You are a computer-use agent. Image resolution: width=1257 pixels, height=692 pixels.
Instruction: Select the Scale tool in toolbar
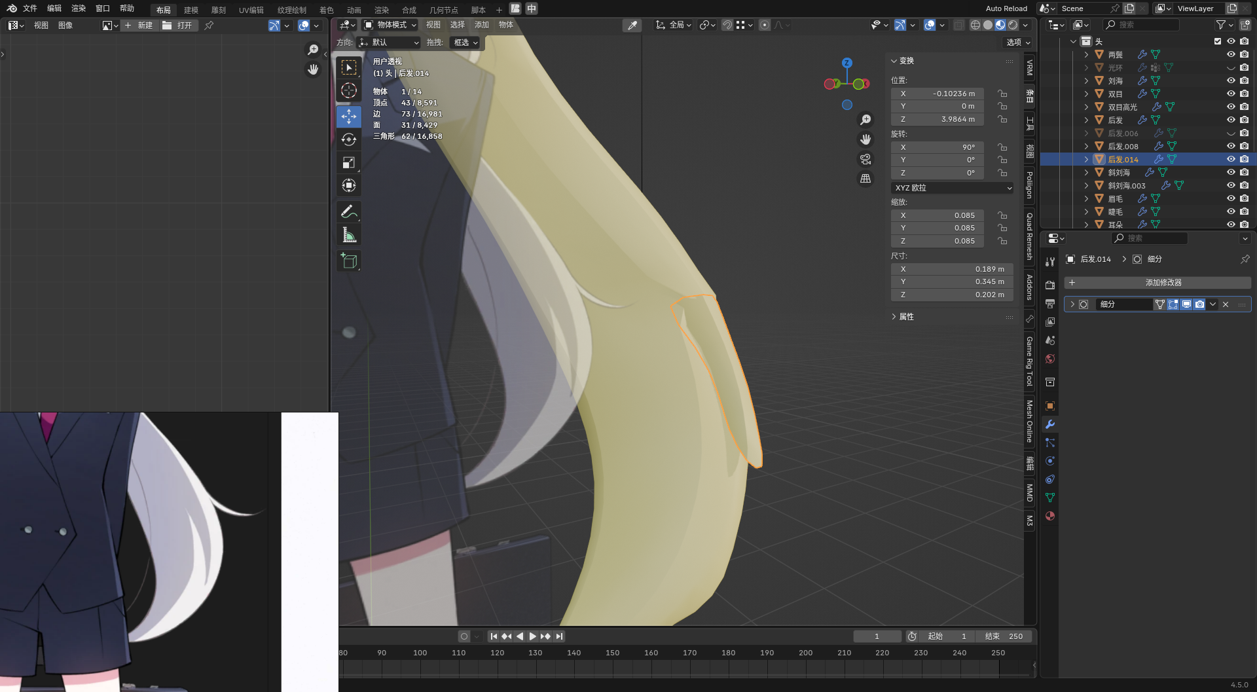point(348,162)
